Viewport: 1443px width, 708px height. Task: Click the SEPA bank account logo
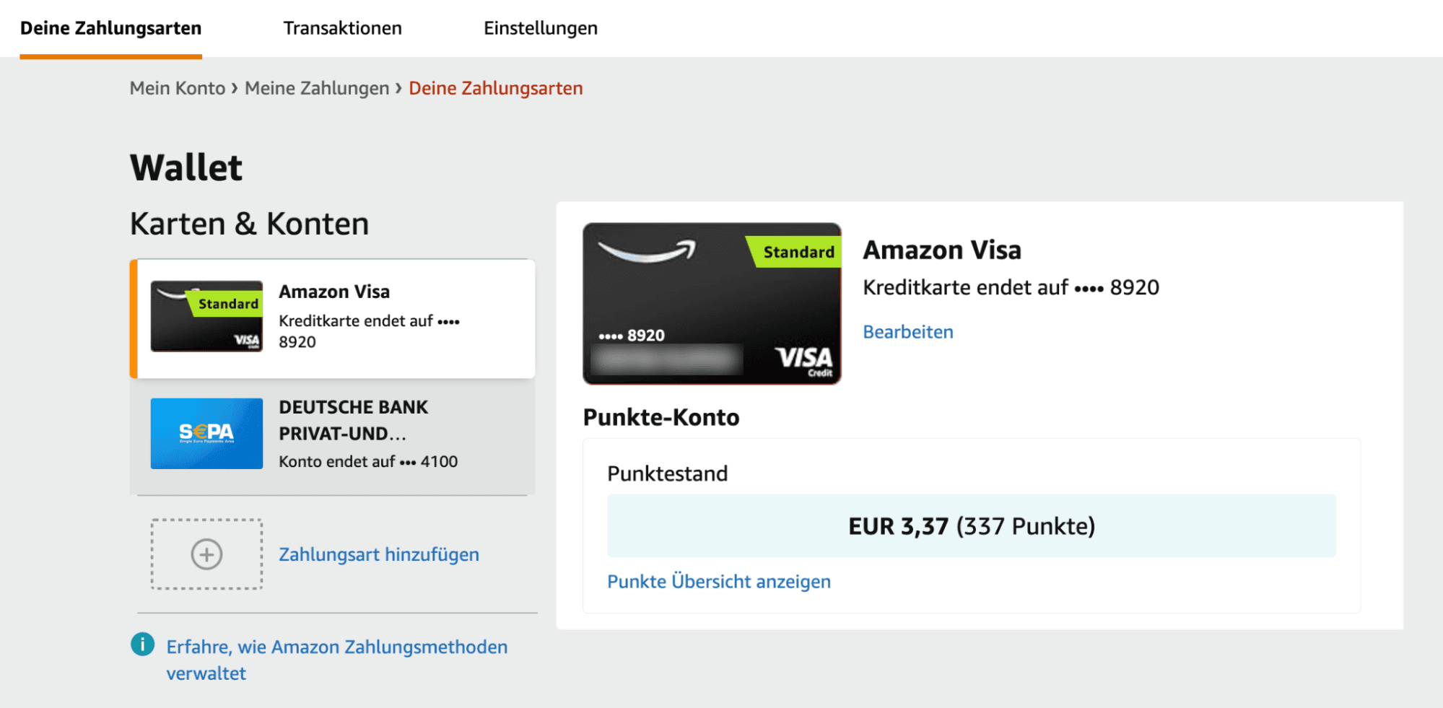(206, 433)
